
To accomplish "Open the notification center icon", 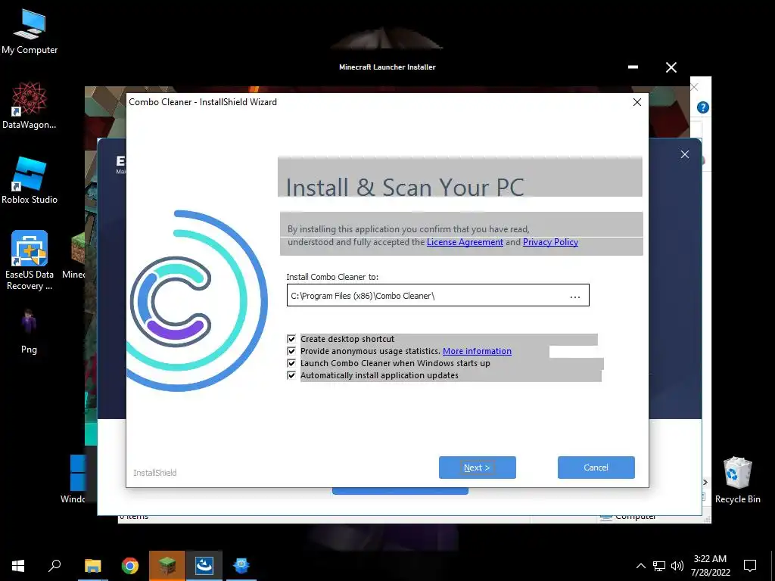I will [750, 566].
